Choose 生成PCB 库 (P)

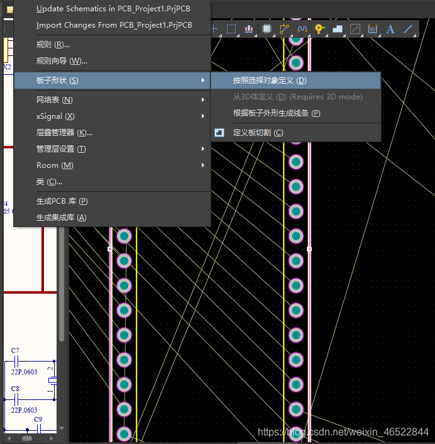point(62,201)
